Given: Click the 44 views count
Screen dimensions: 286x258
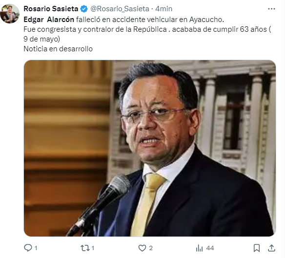Looking at the screenshot, I should pyautogui.click(x=210, y=248).
